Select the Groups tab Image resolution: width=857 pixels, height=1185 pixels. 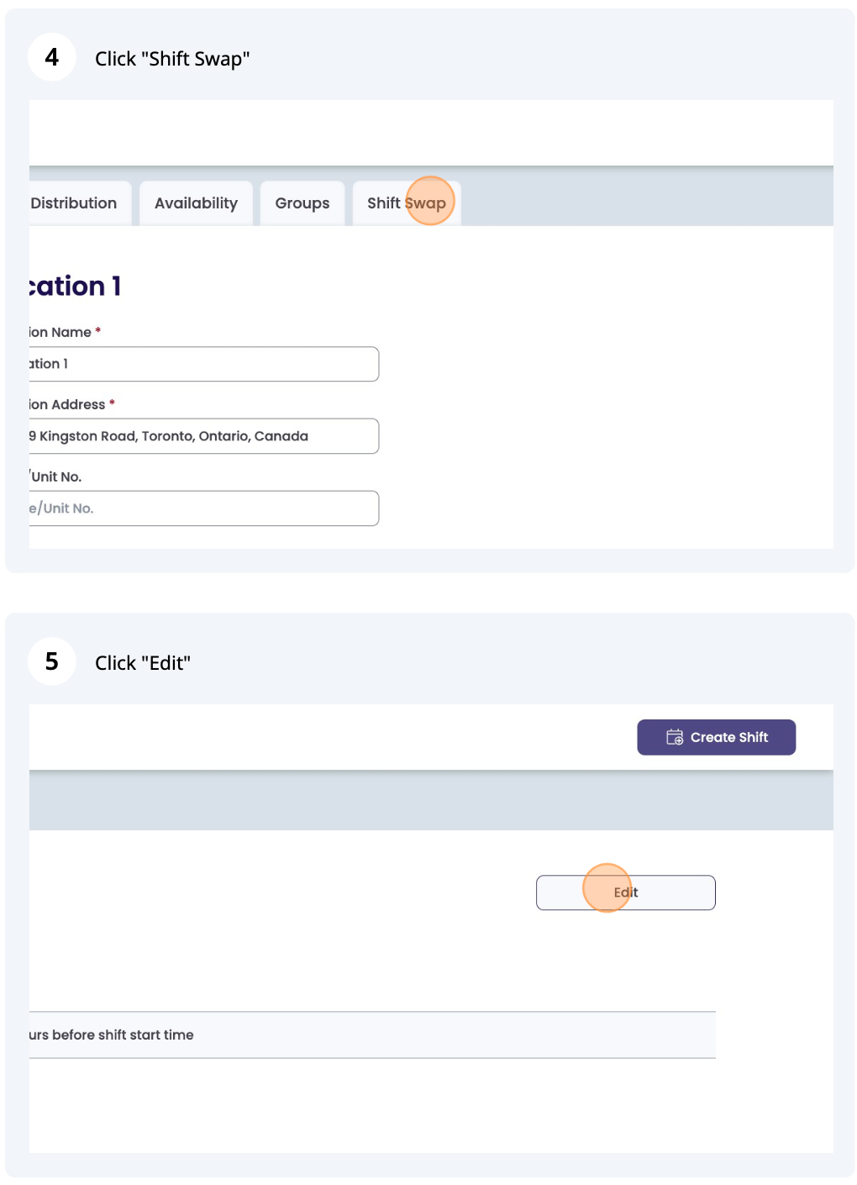point(302,203)
